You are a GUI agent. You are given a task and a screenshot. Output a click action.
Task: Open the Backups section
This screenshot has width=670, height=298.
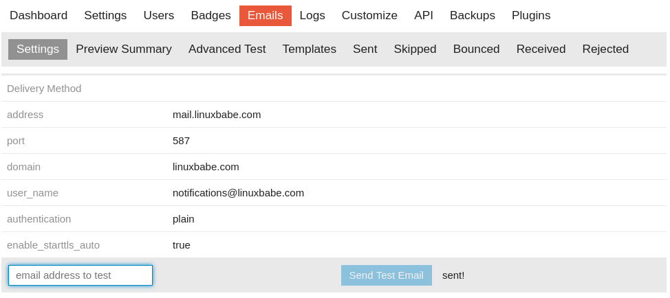[473, 15]
